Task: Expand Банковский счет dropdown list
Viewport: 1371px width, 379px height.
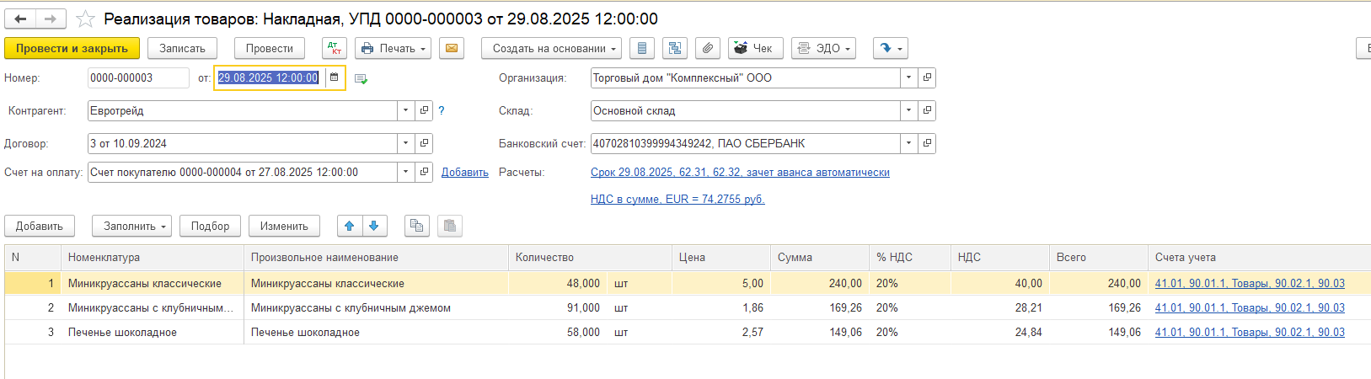Action: coord(908,143)
